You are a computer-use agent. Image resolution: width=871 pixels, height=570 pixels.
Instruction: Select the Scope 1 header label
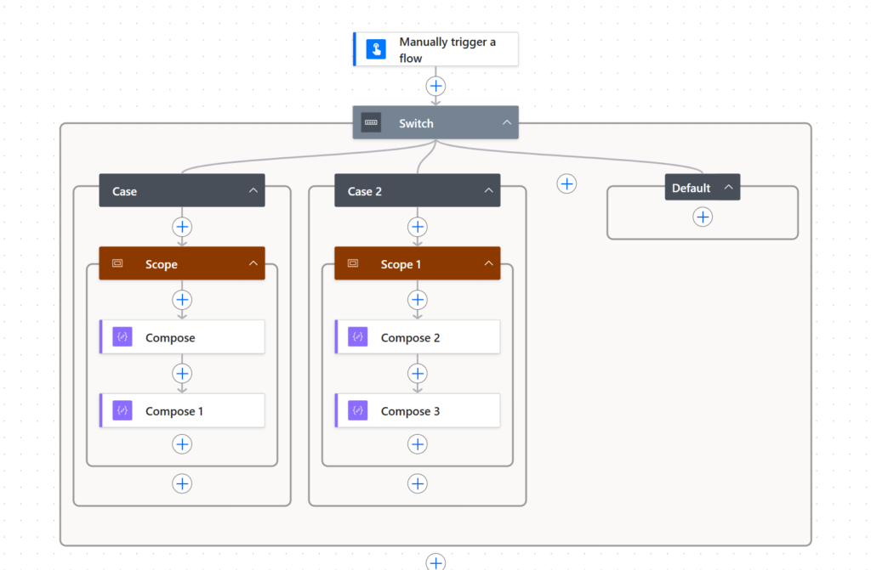(x=401, y=264)
